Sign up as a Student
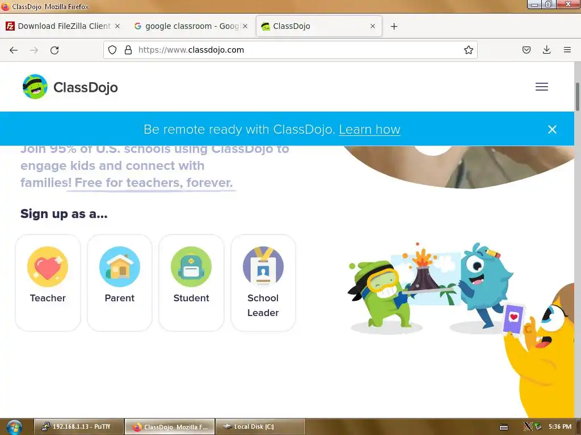Viewport: 581px width, 435px height. pyautogui.click(x=191, y=283)
